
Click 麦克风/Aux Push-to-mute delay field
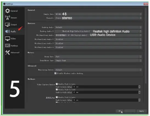[x=105, y=100]
